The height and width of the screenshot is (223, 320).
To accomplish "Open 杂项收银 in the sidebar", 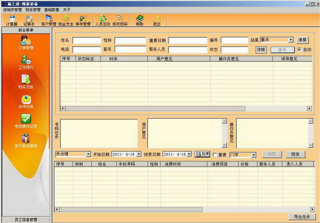I will pos(26,101).
